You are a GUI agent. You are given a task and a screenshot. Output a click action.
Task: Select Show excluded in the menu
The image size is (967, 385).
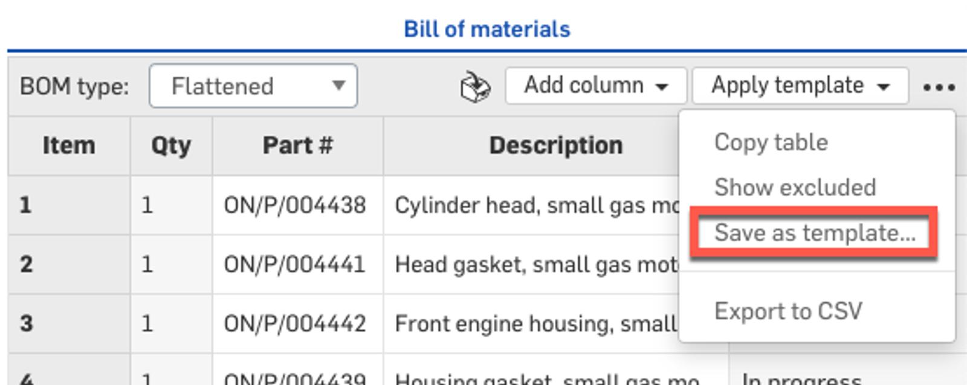pyautogui.click(x=794, y=188)
